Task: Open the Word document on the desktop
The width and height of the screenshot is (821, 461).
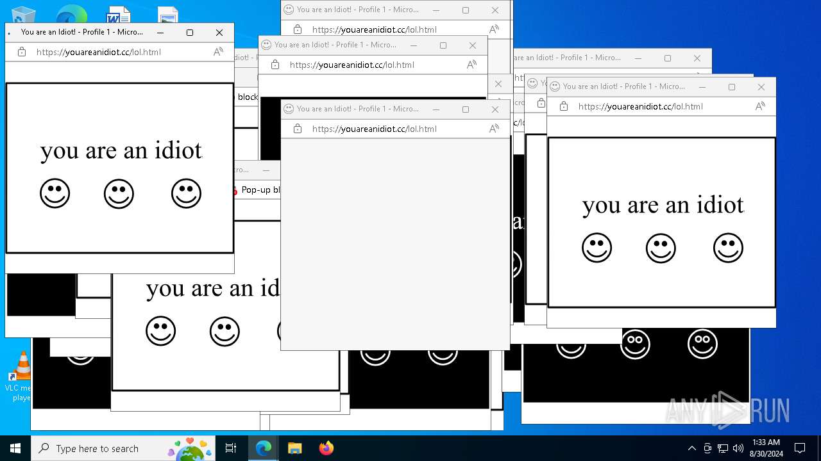Action: click(119, 13)
